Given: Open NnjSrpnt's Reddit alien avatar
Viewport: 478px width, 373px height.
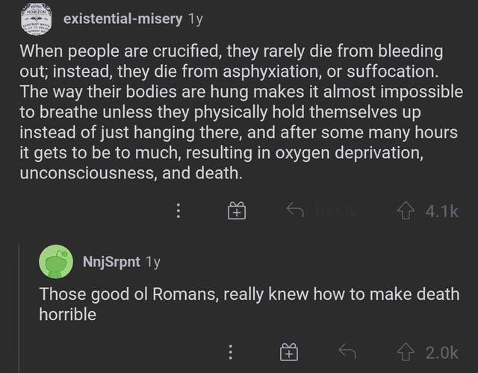Looking at the screenshot, I should [56, 262].
